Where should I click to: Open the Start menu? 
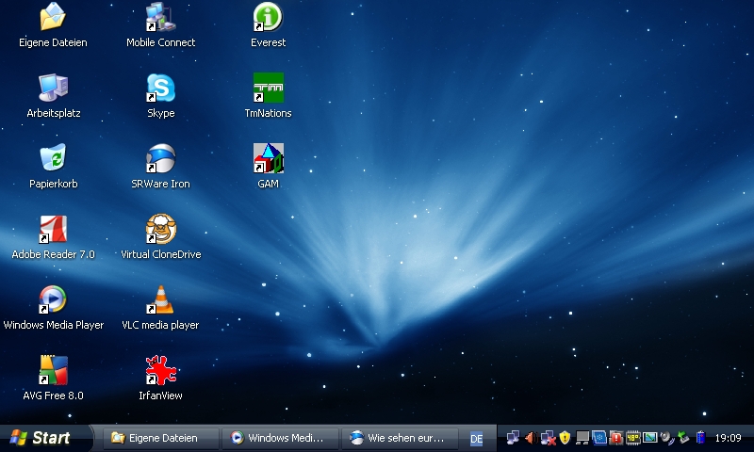click(x=41, y=438)
